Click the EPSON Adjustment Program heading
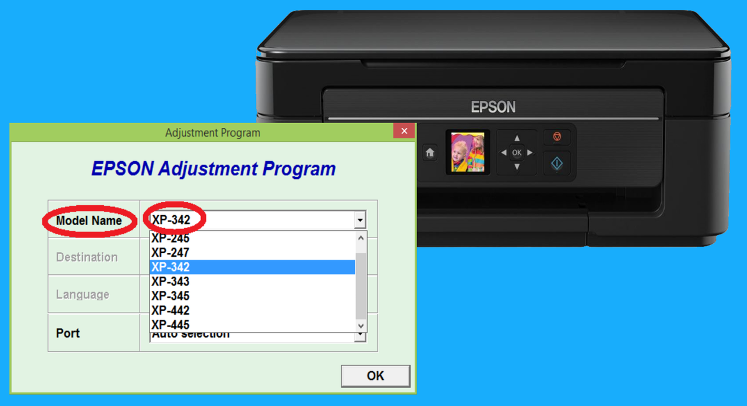Image resolution: width=747 pixels, height=406 pixels. (214, 168)
